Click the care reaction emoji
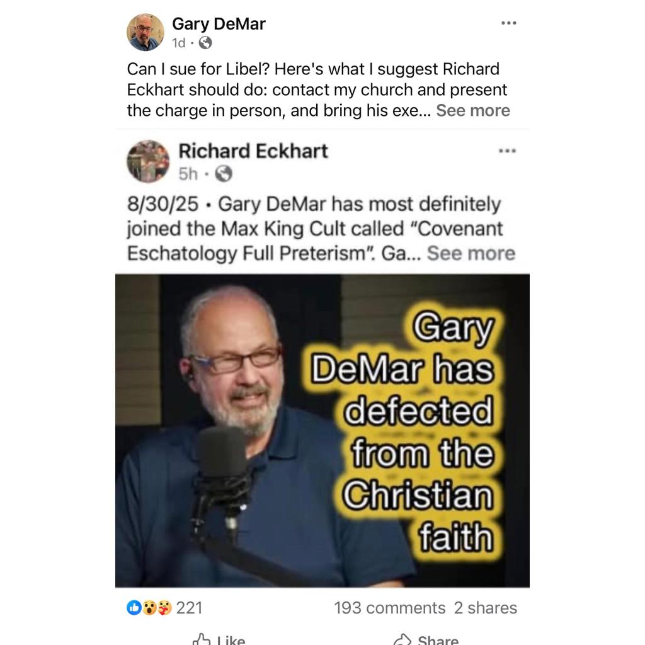Viewport: 645px width, 645px height. [x=164, y=608]
